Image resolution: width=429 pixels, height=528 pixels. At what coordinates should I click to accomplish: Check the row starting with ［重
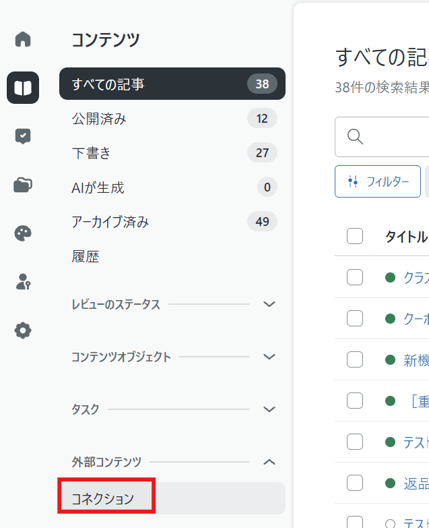(x=355, y=401)
